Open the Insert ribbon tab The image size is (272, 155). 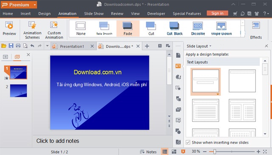coord(25,14)
